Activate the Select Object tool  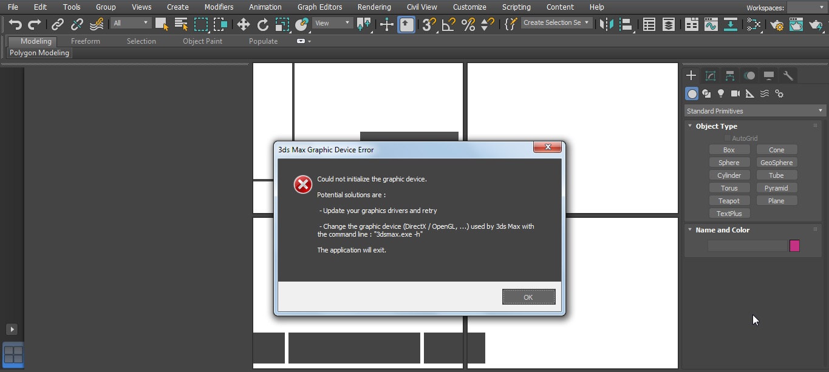point(162,24)
